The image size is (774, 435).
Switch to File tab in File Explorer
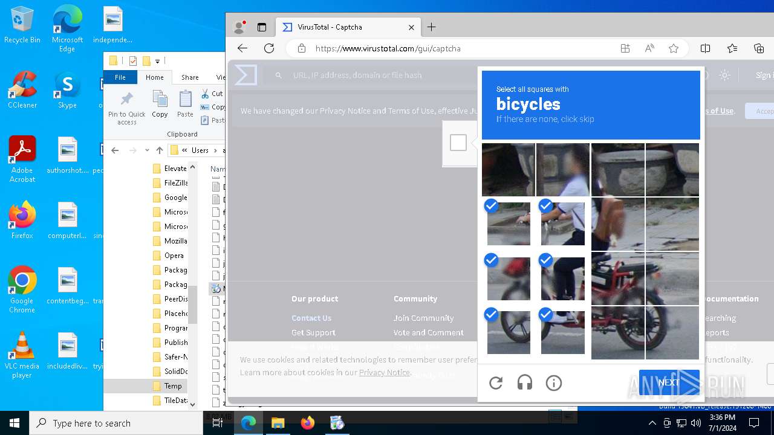coord(120,77)
